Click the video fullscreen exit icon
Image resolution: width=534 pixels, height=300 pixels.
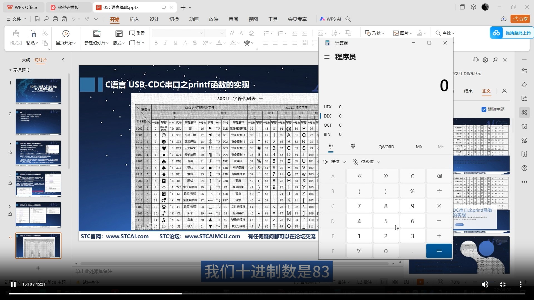[503, 284]
